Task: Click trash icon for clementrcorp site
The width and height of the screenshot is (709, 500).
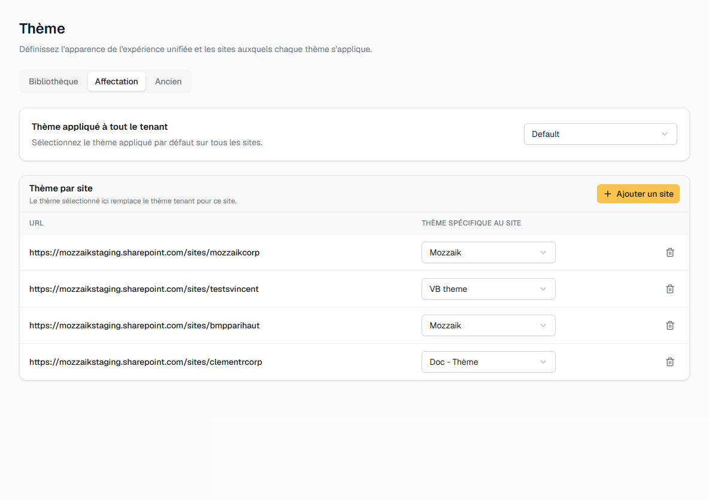Action: 669,362
